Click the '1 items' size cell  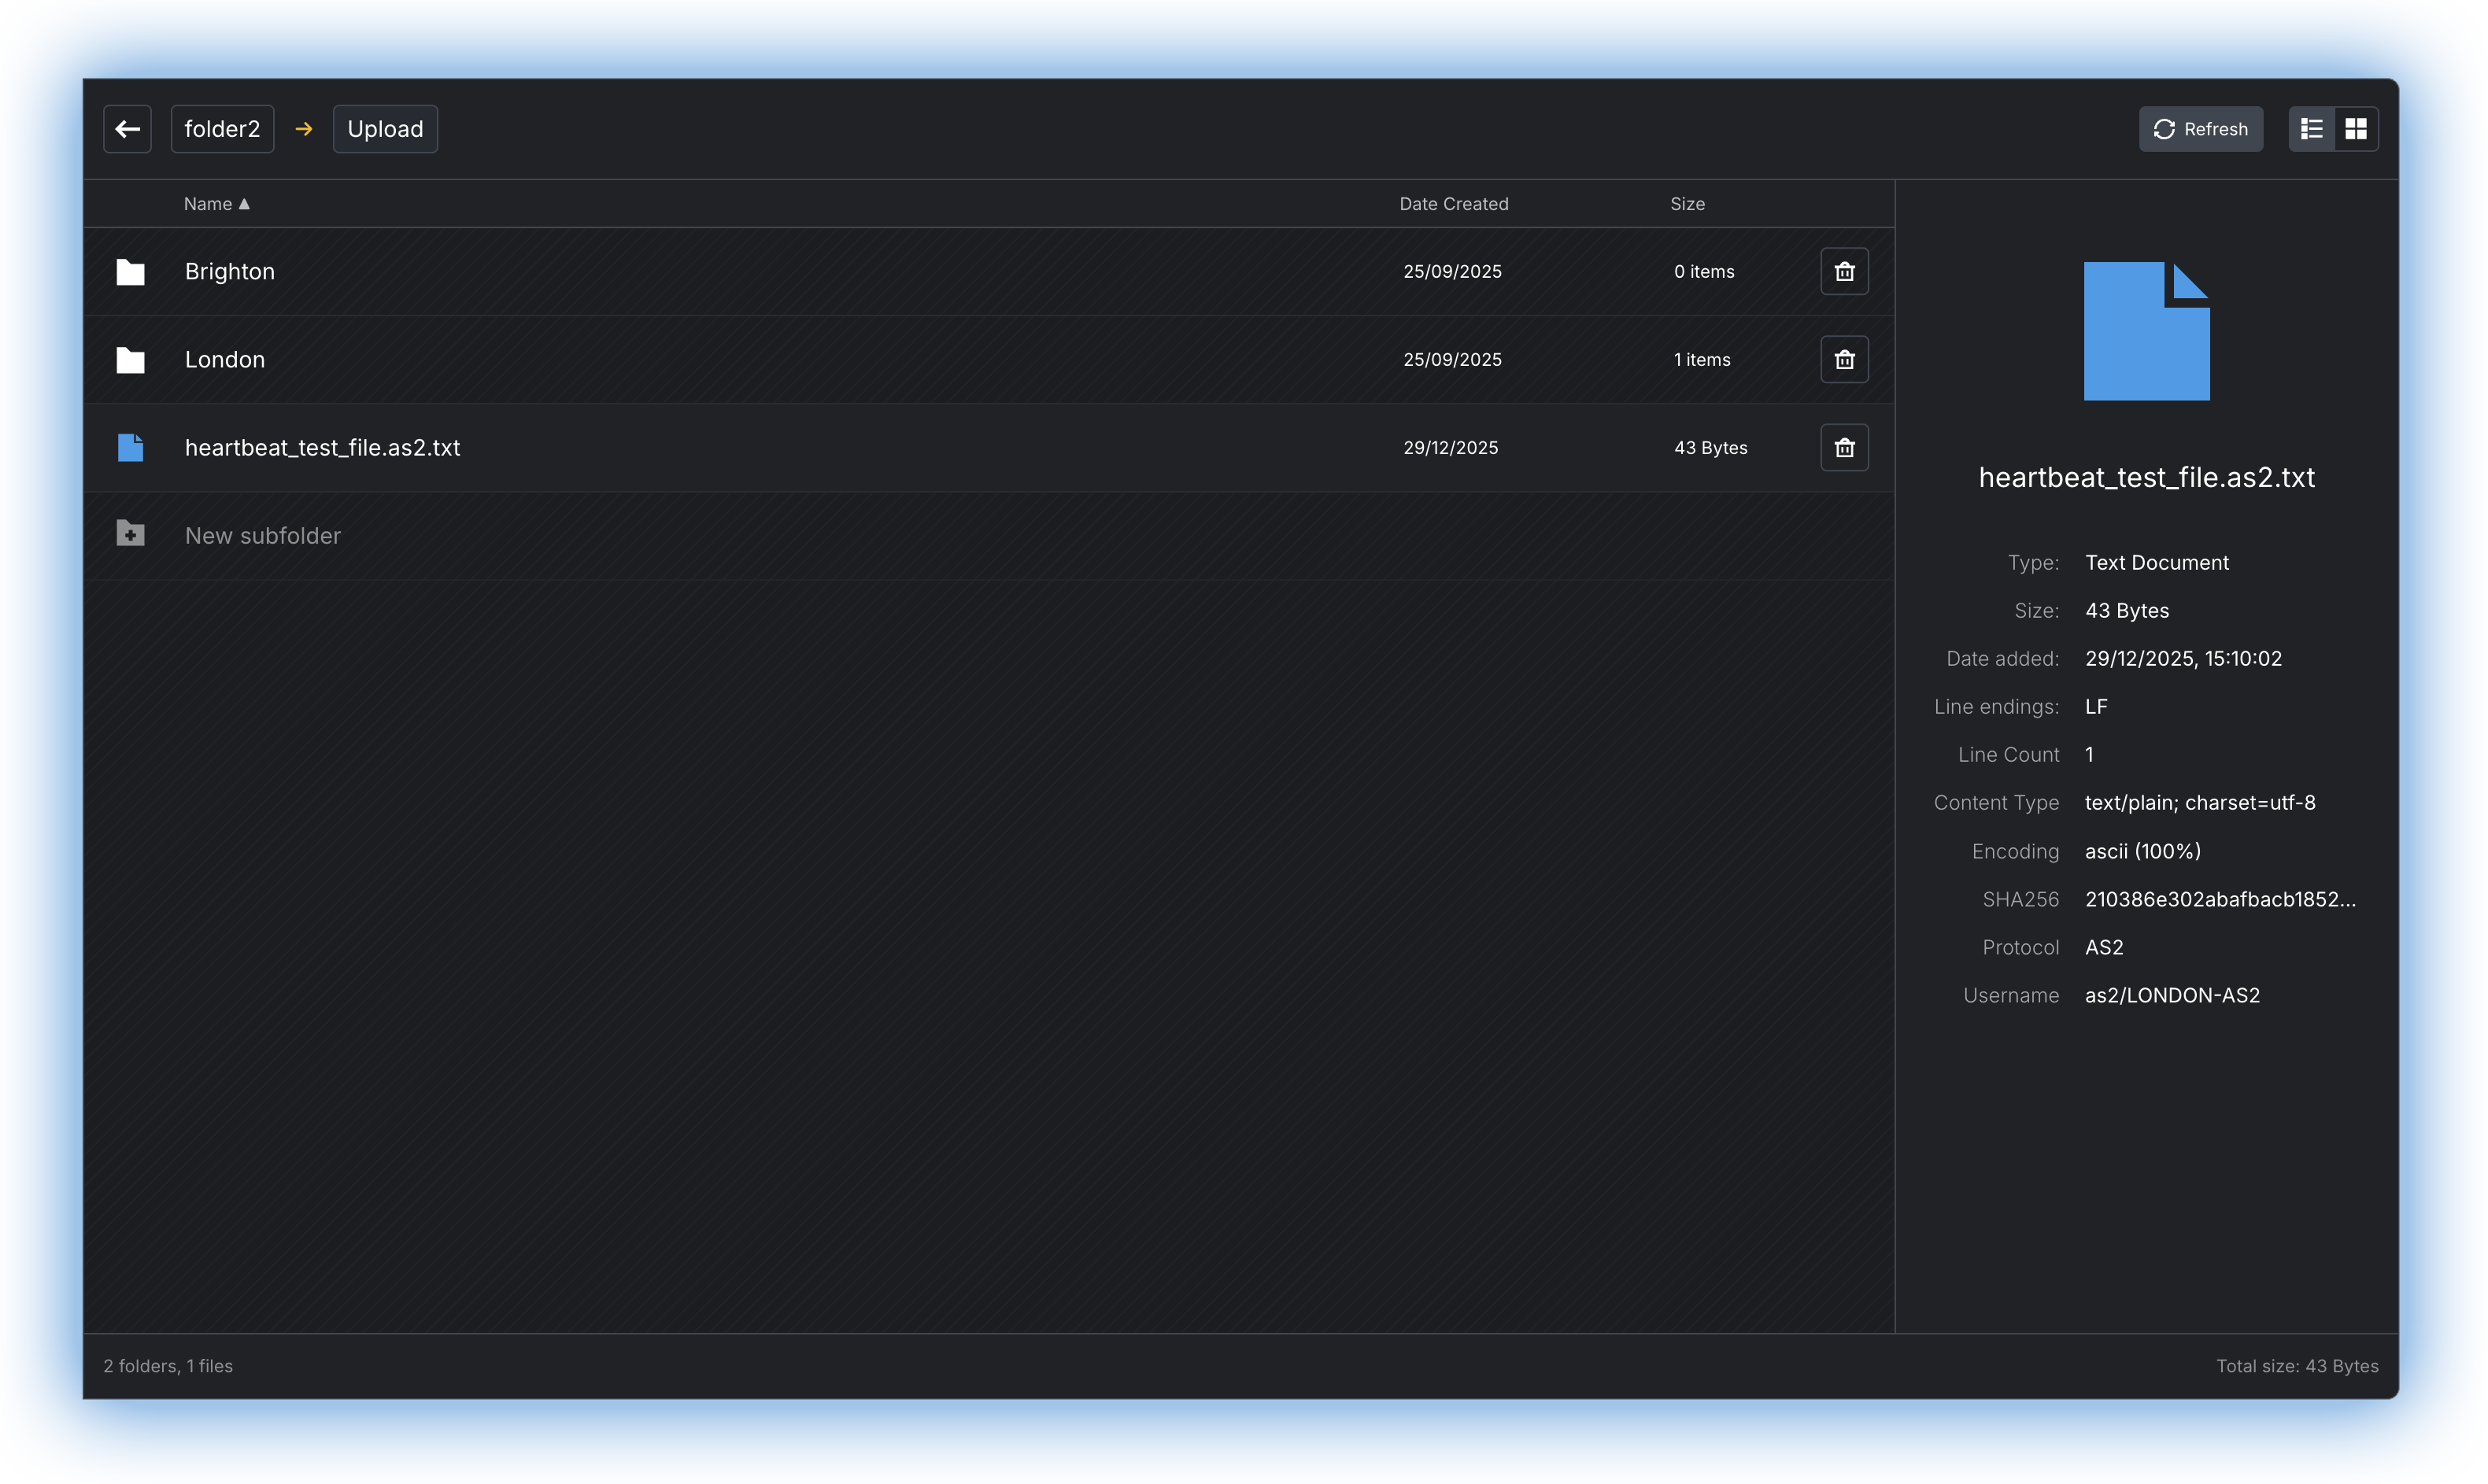pyautogui.click(x=1702, y=360)
